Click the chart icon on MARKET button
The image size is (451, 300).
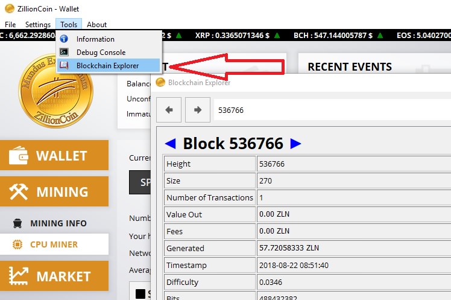point(19,276)
